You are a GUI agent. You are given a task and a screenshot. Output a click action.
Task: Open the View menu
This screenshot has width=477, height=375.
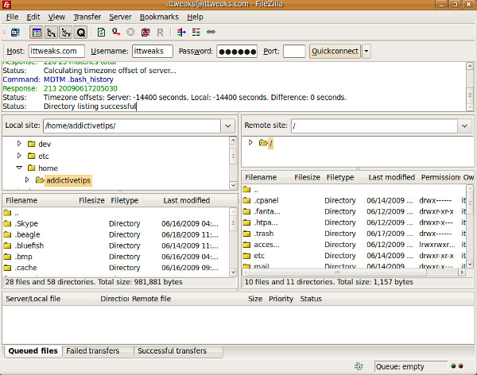56,17
